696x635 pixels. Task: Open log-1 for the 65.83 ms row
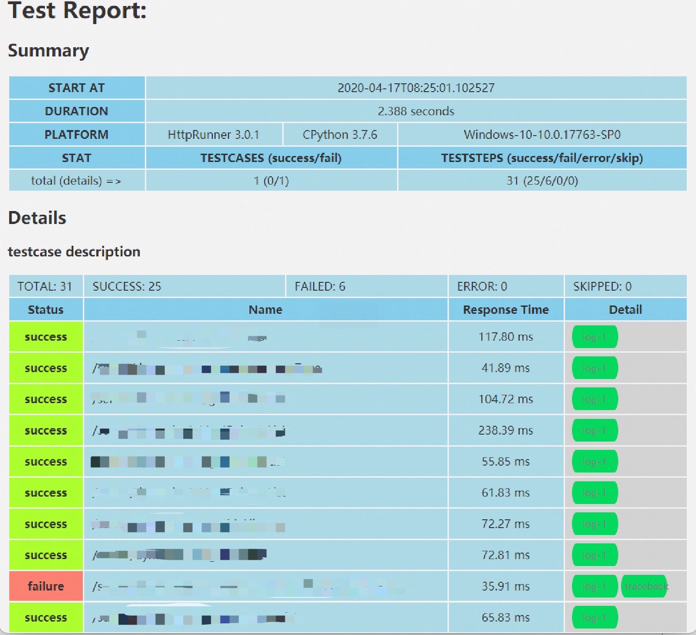pos(595,617)
